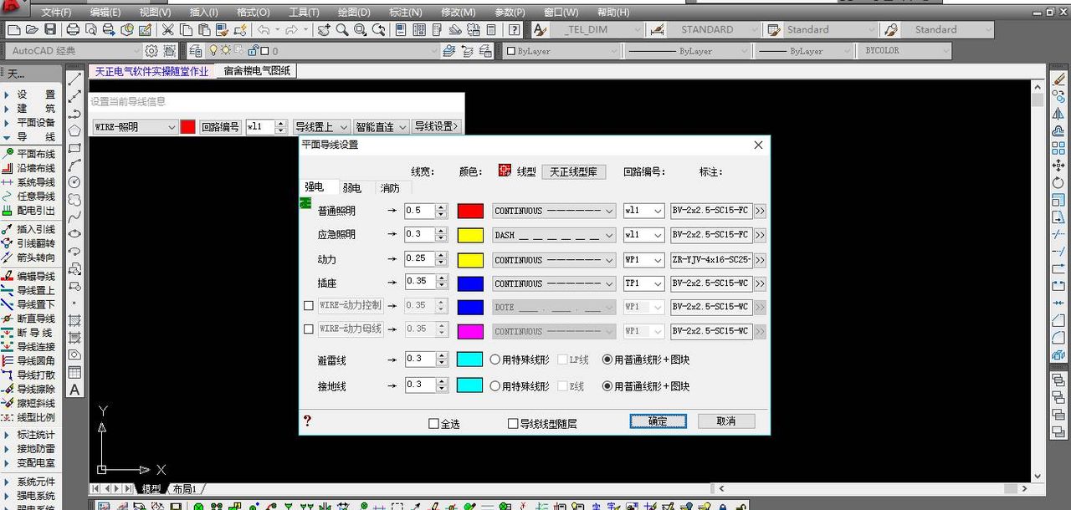This screenshot has height=510, width=1071.
Task: Click the 天正线型库 button
Action: (x=575, y=171)
